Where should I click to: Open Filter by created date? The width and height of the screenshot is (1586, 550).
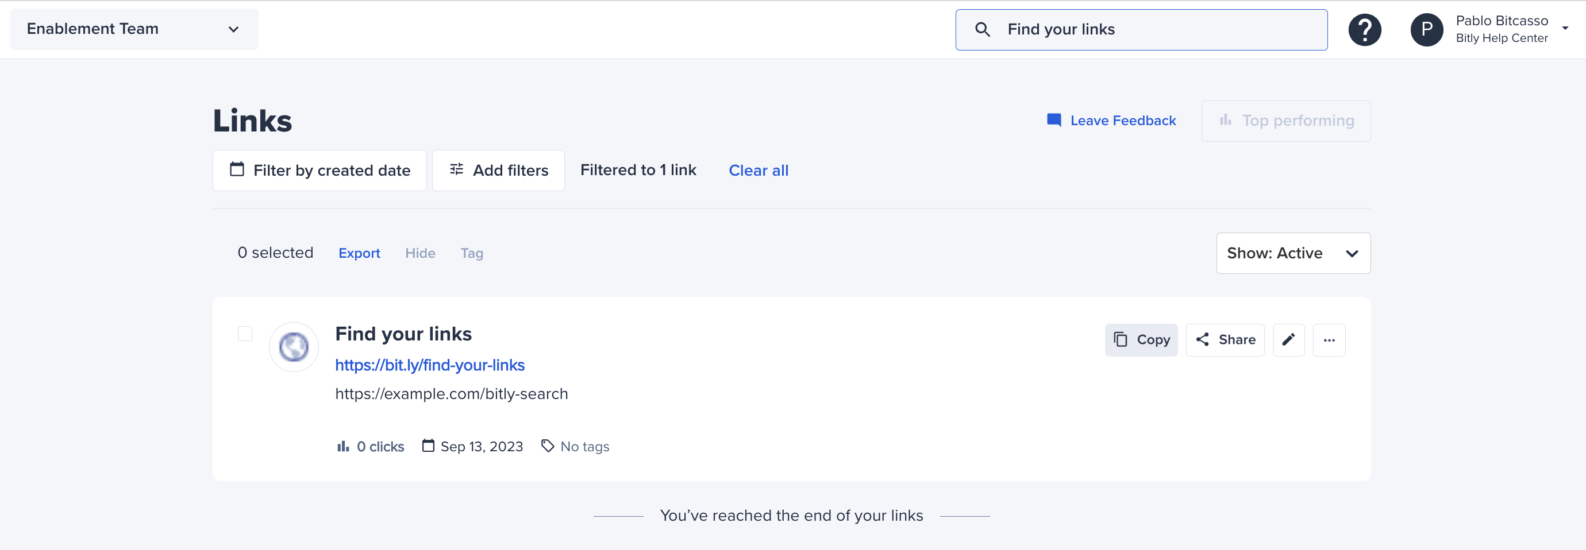(319, 170)
